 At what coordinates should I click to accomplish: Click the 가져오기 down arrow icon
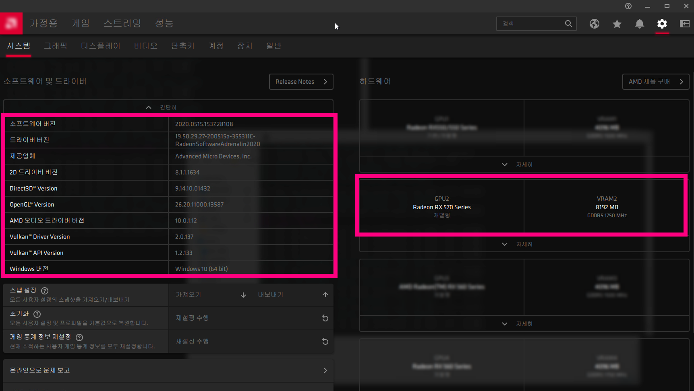click(243, 295)
